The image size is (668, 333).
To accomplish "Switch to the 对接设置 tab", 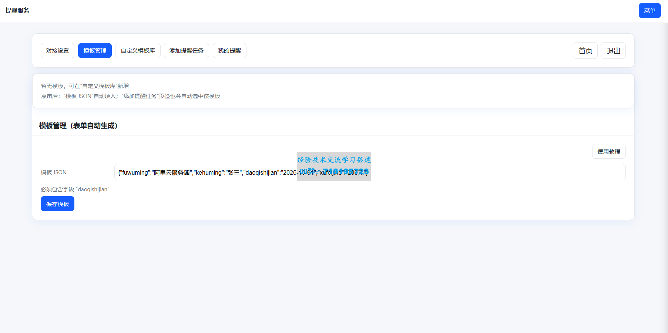I will [x=57, y=51].
